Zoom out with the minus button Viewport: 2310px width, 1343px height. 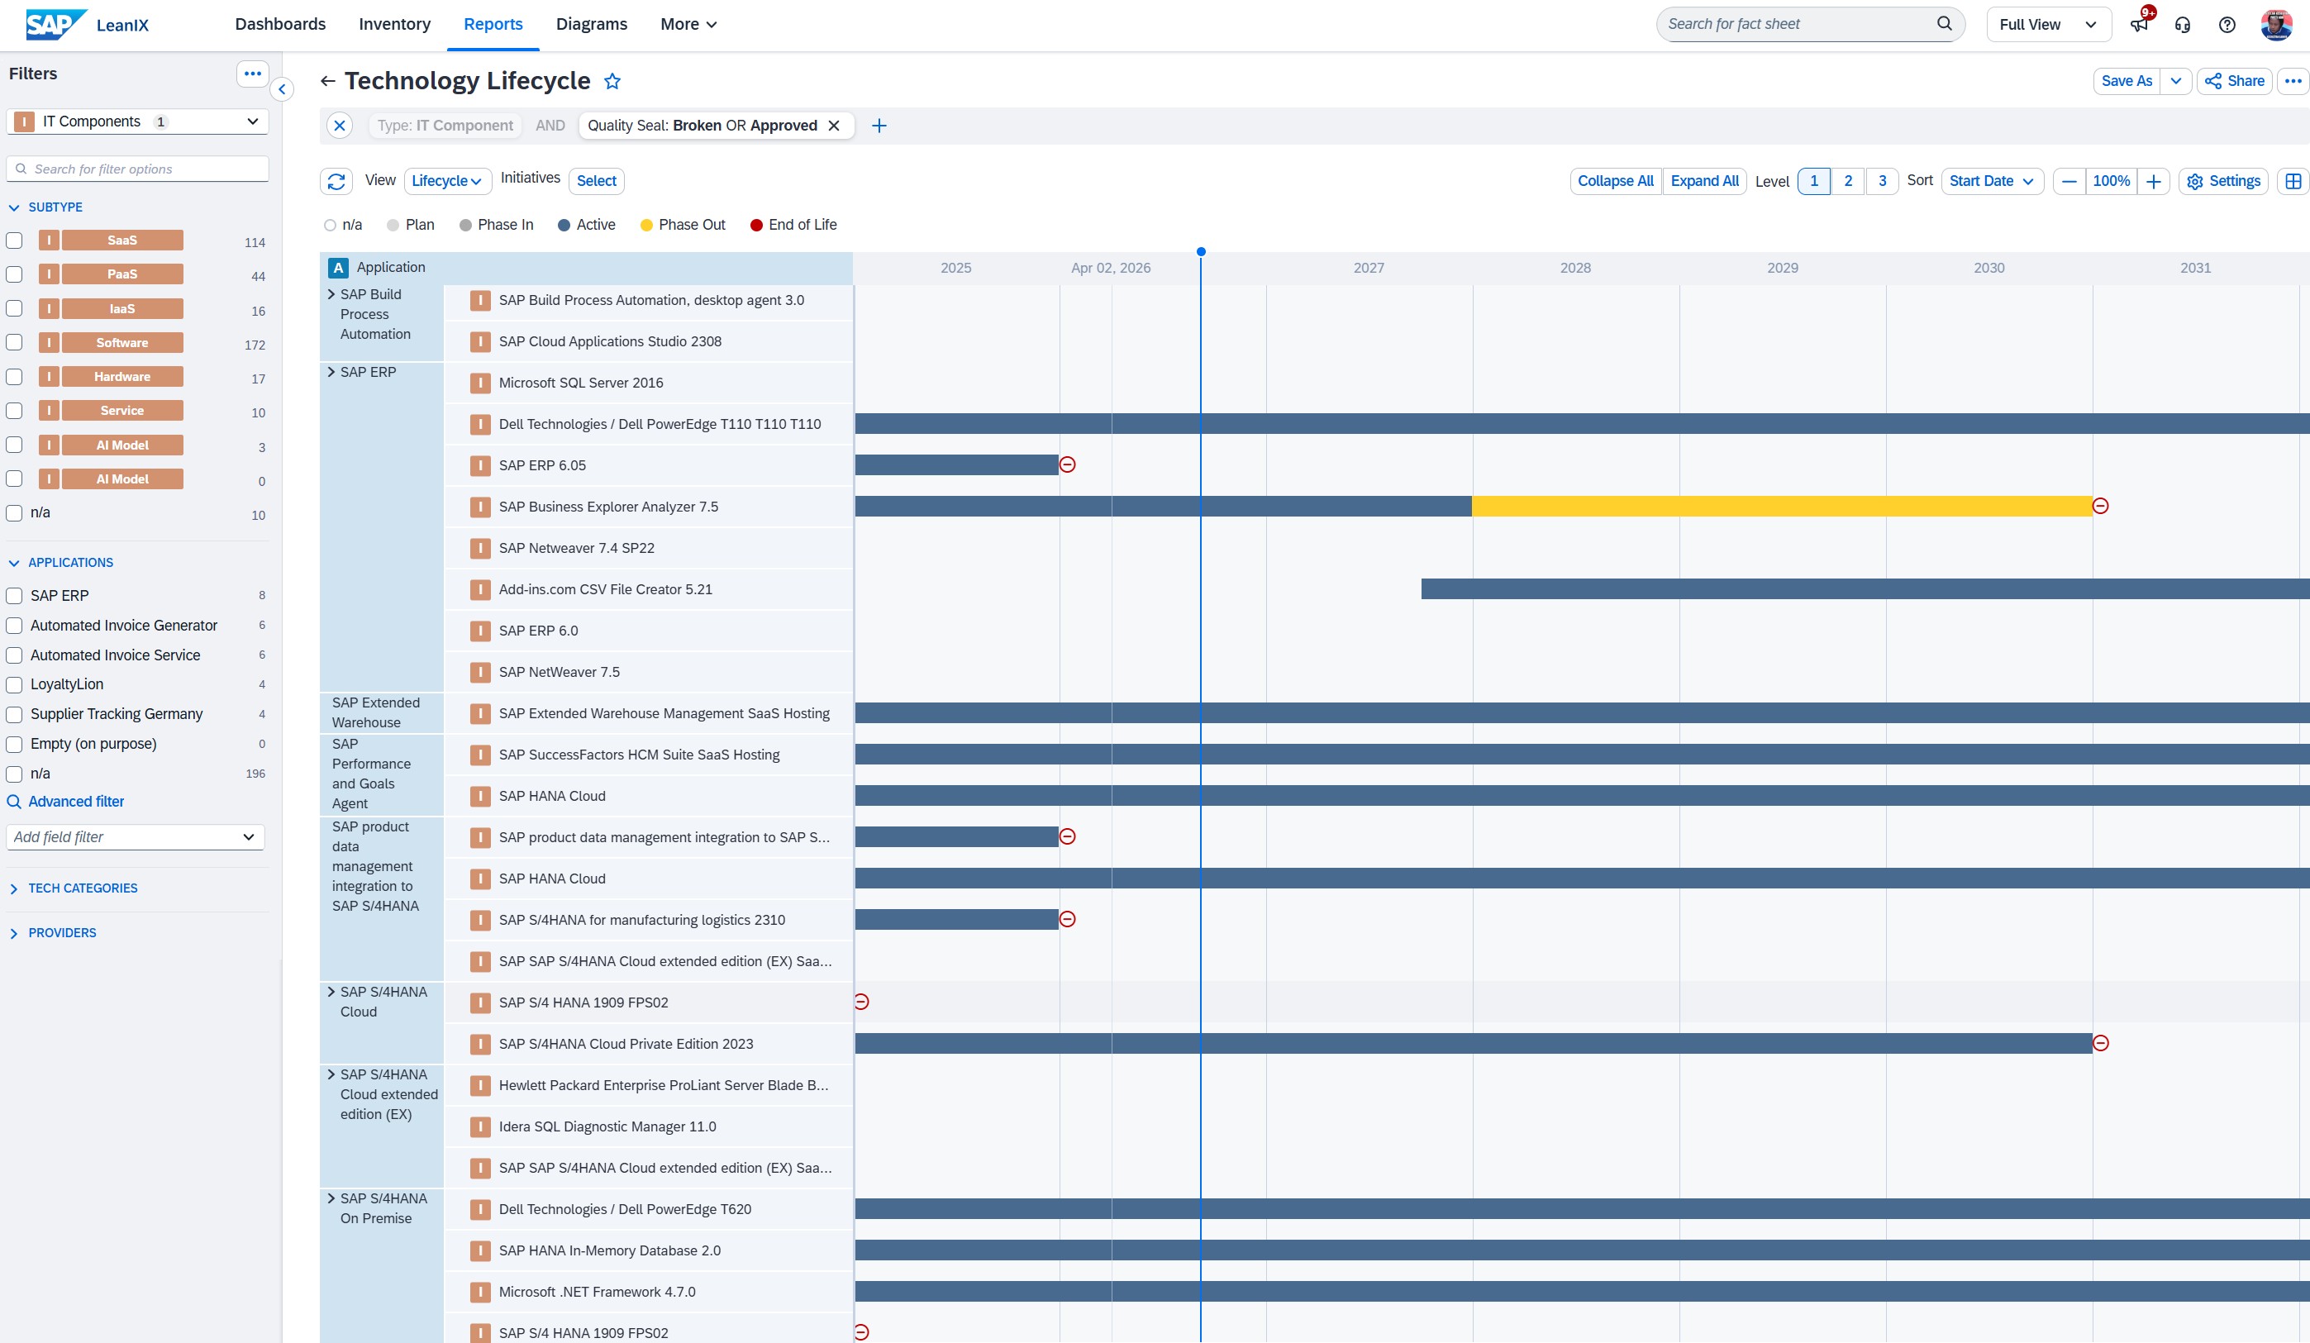[2069, 182]
